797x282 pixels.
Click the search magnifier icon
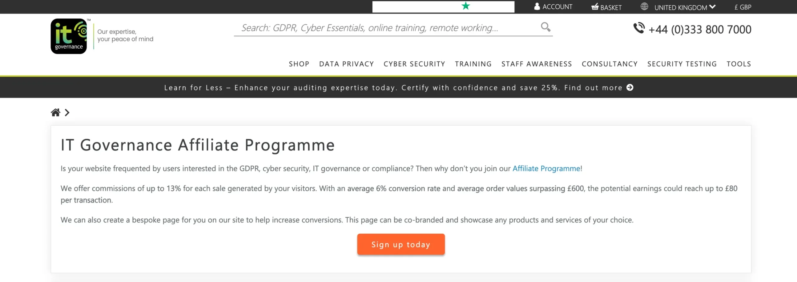[x=545, y=27]
